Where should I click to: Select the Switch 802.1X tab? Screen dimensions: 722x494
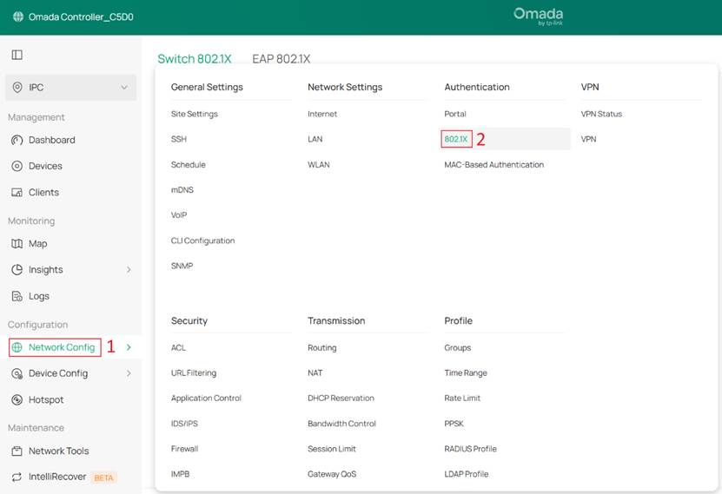click(194, 59)
